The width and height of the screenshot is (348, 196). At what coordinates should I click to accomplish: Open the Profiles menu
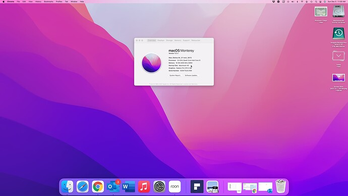59,2
